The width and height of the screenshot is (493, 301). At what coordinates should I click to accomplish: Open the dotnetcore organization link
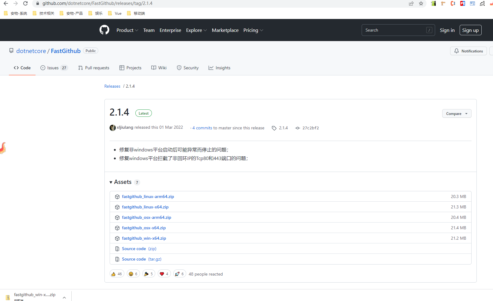(31, 51)
